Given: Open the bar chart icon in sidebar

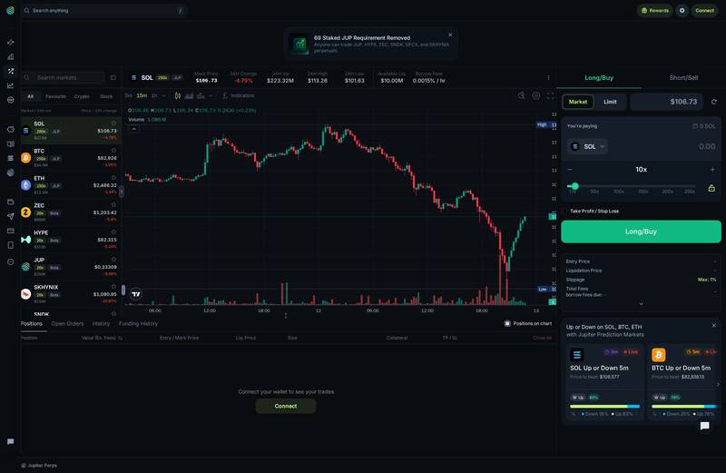Looking at the screenshot, I should pos(11,56).
